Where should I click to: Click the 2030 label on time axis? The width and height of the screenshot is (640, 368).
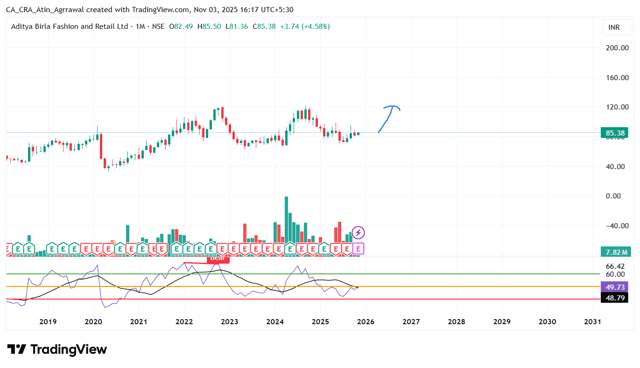[x=547, y=321]
